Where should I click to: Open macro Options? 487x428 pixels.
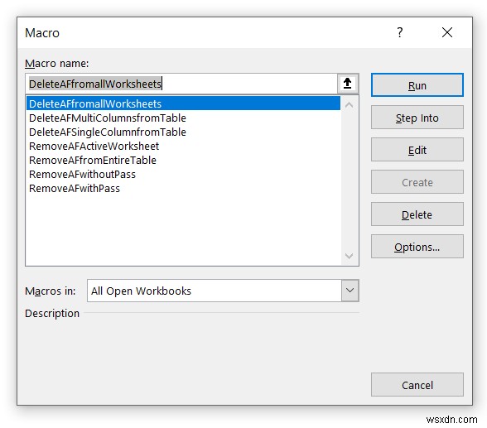point(417,247)
